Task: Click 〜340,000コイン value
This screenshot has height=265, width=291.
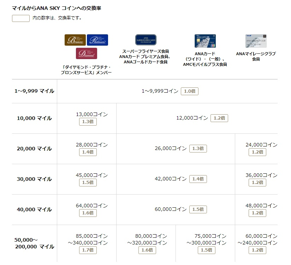Action: [x=88, y=243]
